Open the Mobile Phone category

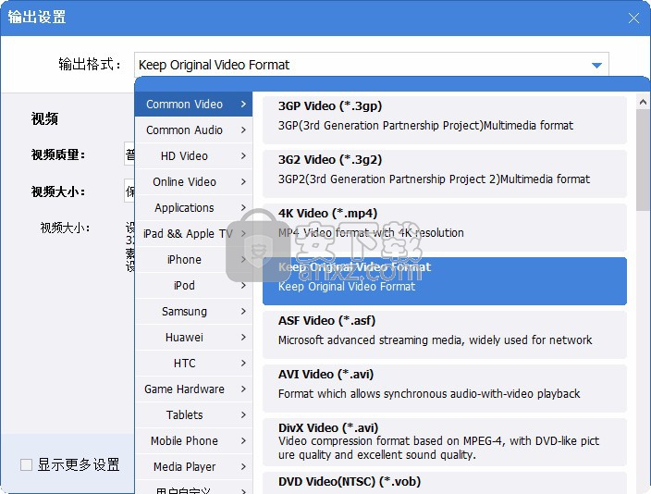(193, 441)
